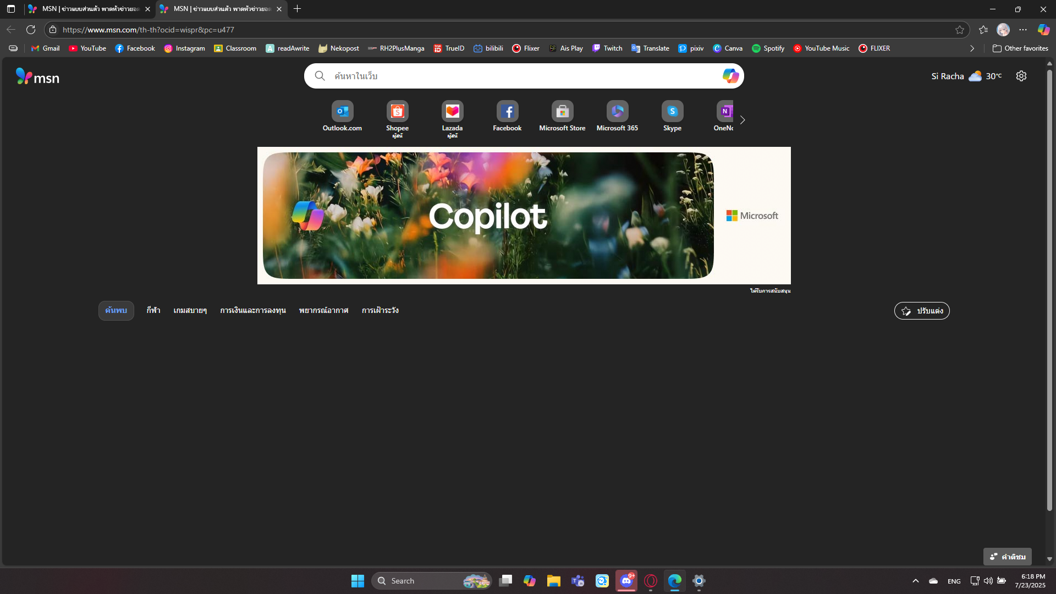Open the TrueID bookmark
This screenshot has width=1056, height=594.
point(449,48)
